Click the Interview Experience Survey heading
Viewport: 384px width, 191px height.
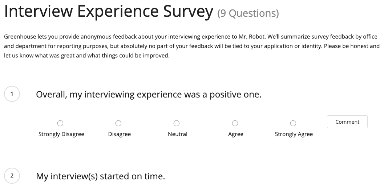coord(109,11)
